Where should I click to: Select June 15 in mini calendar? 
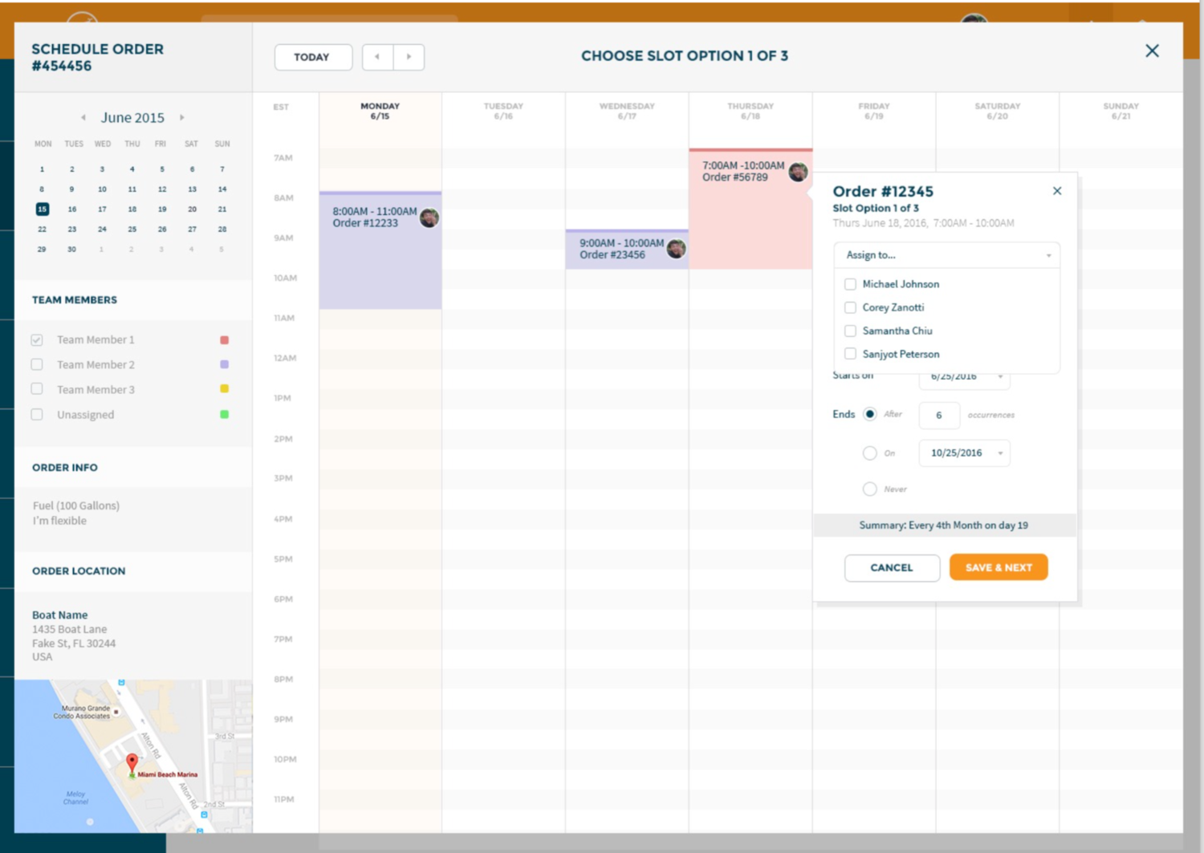[x=43, y=209]
